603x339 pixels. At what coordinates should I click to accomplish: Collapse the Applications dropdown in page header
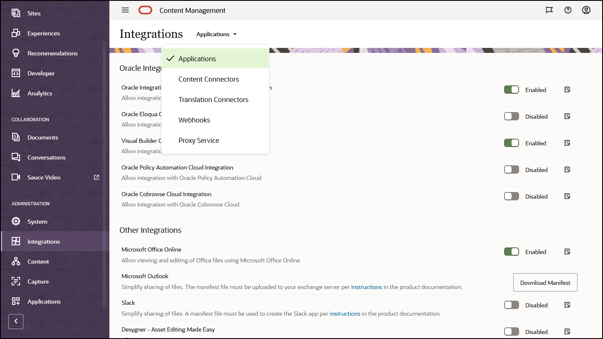[x=216, y=34]
